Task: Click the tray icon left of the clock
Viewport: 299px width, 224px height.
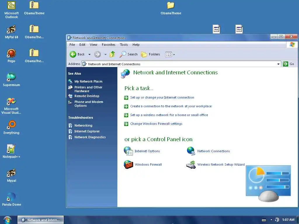Action: pyautogui.click(x=277, y=220)
